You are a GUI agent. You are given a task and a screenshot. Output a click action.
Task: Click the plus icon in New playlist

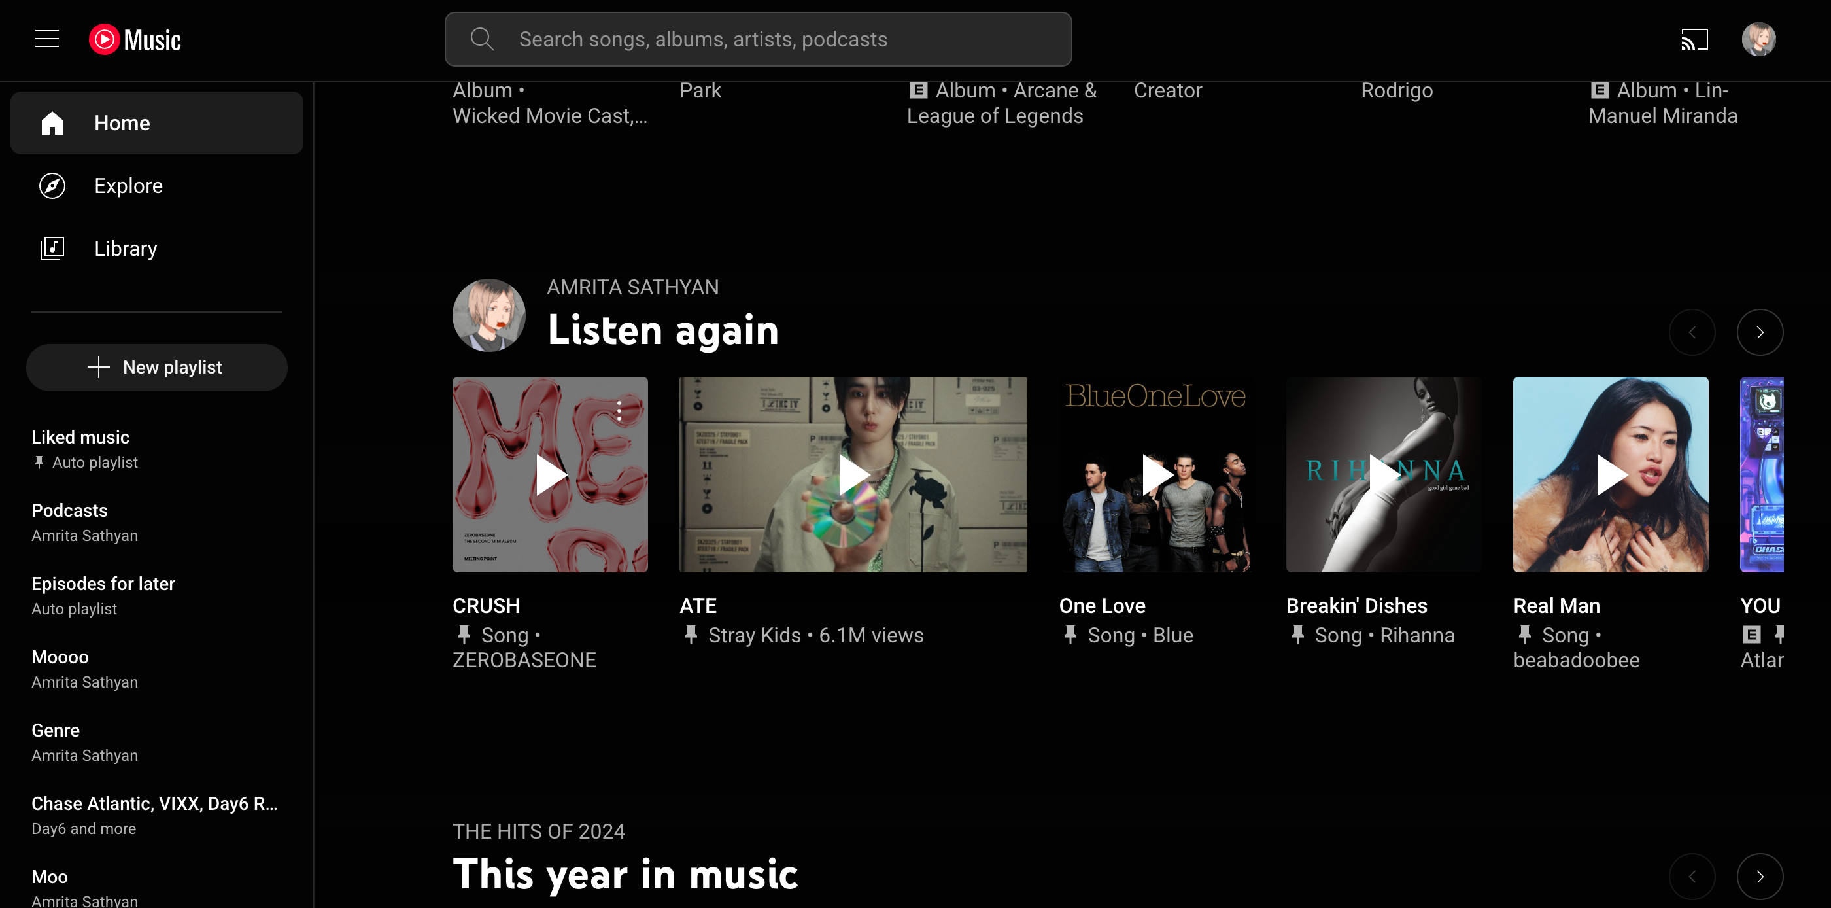tap(98, 368)
